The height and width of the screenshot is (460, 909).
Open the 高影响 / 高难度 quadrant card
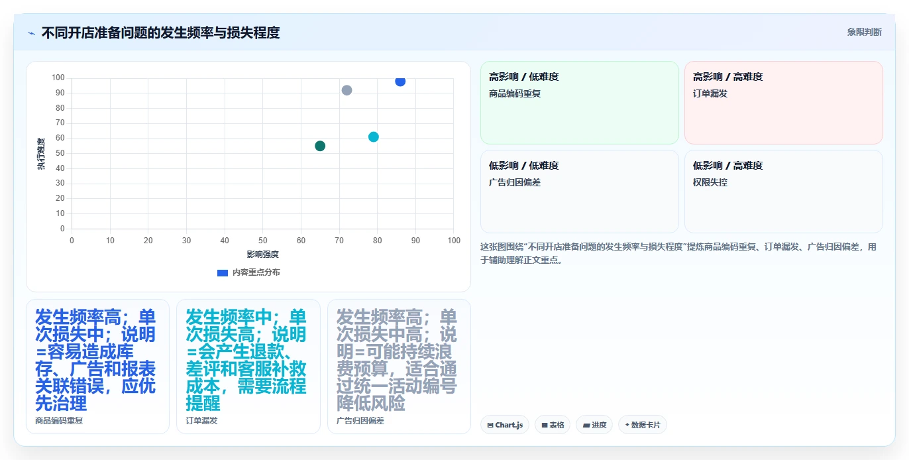784,103
